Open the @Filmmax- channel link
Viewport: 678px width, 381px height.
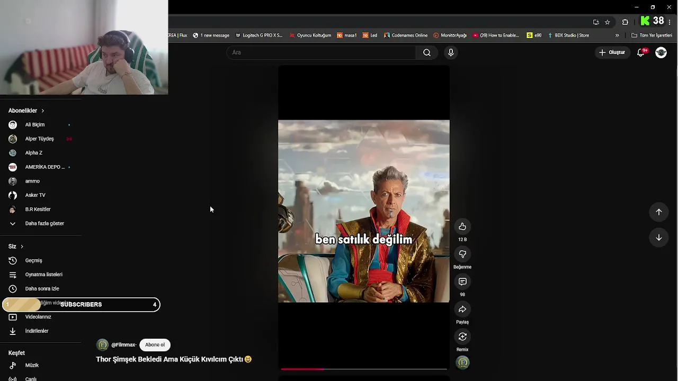(x=124, y=344)
